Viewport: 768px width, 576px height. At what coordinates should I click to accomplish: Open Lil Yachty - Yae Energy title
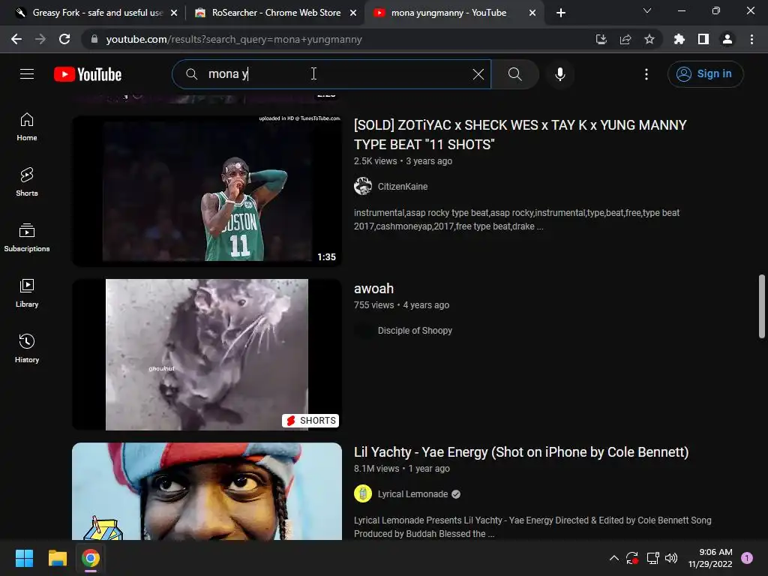[521, 452]
